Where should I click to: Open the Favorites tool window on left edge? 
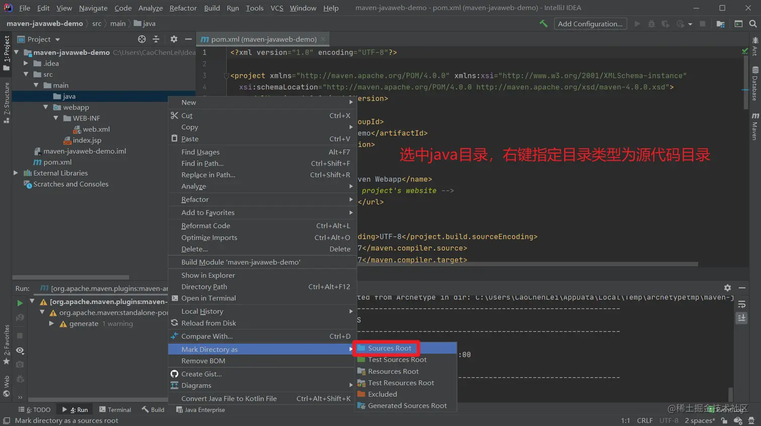tap(7, 345)
